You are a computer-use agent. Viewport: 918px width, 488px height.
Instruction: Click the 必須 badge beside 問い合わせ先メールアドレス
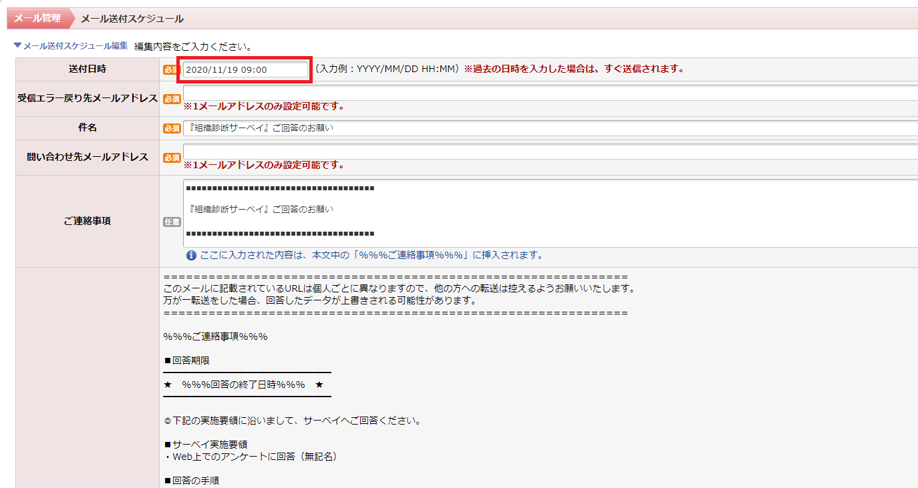pos(172,158)
